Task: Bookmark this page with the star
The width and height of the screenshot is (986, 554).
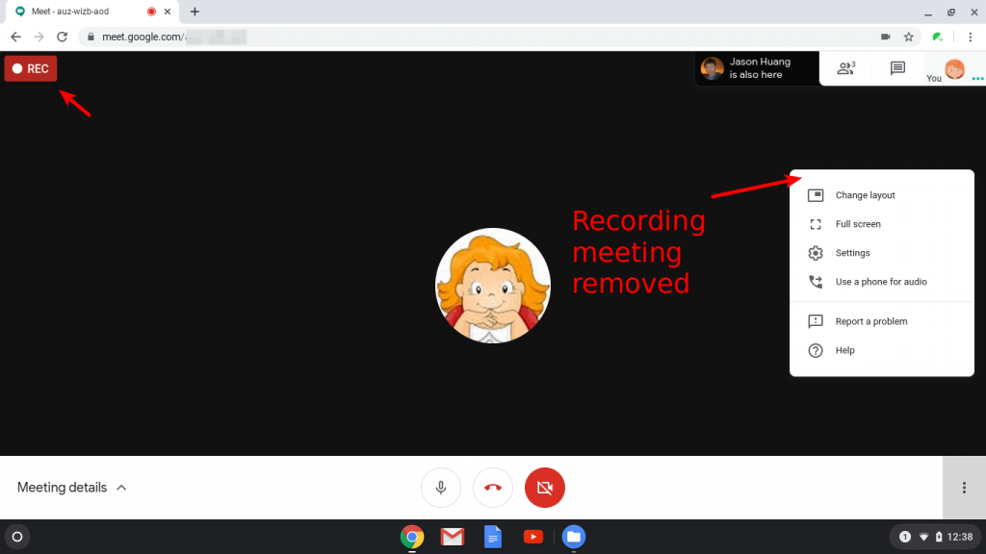Action: [909, 38]
